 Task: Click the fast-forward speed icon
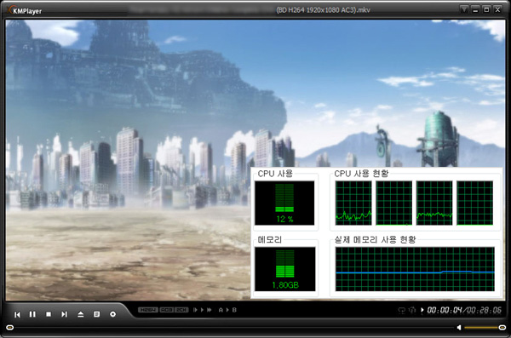pyautogui.click(x=210, y=310)
